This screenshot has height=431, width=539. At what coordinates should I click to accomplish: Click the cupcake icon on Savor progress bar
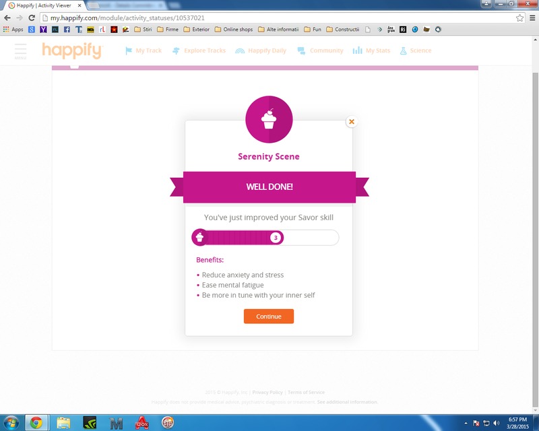click(x=199, y=237)
